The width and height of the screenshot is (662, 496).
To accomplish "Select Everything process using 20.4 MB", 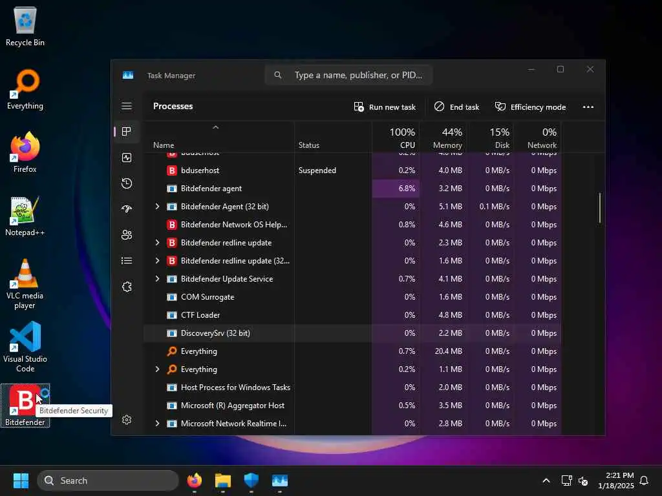I will point(352,351).
